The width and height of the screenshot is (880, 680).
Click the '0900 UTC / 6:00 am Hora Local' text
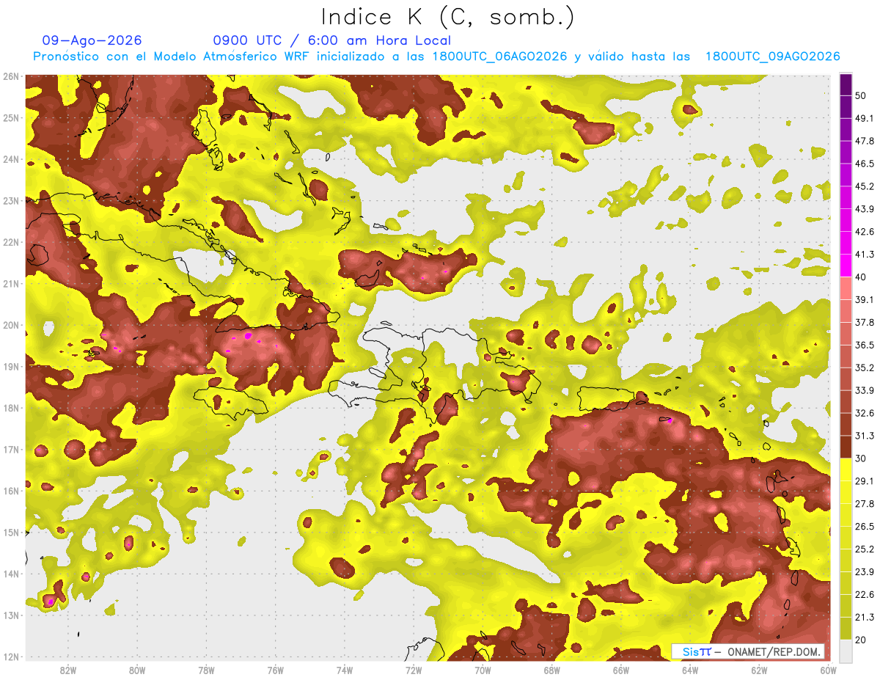[x=331, y=40]
